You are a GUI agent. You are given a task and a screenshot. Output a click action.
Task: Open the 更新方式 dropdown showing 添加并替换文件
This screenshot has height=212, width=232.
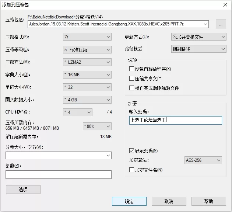[x=199, y=37]
